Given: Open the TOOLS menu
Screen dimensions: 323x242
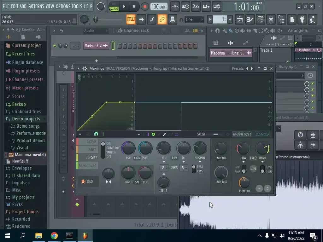Looking at the screenshot, I should 77,6.
